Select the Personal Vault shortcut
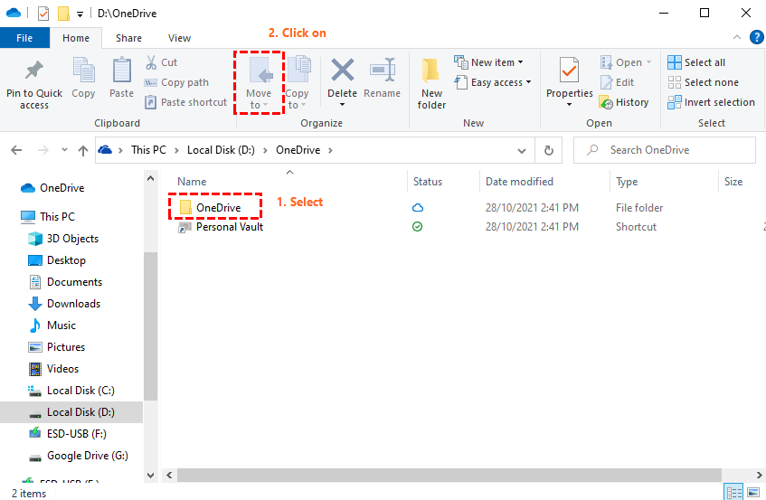This screenshot has width=766, height=500. click(230, 227)
